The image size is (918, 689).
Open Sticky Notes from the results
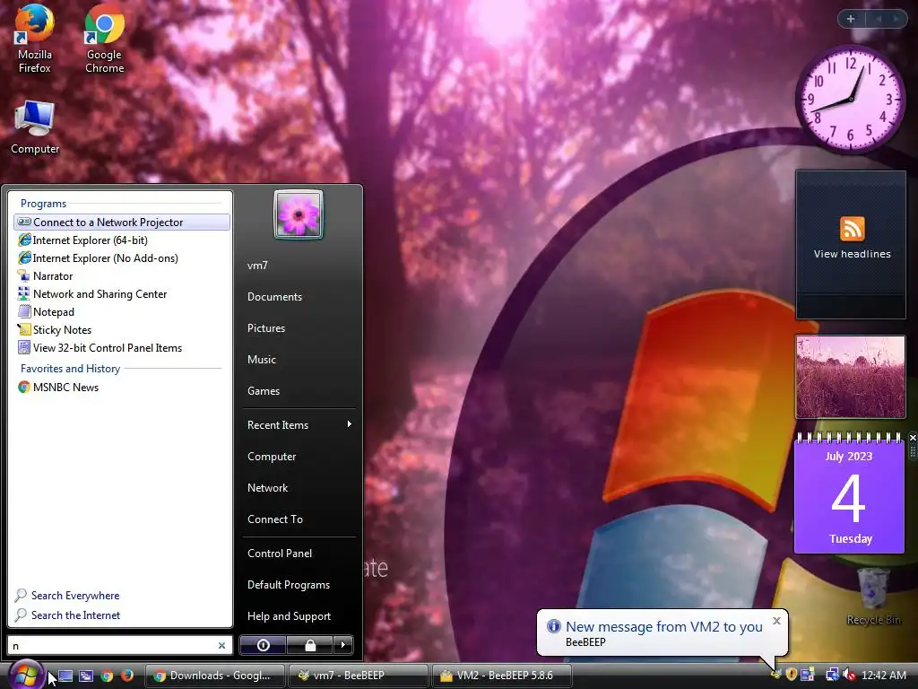[122, 330]
